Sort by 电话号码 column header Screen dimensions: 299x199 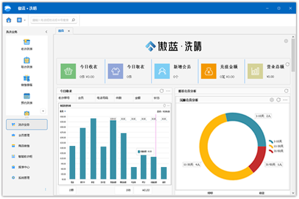tap(102, 98)
